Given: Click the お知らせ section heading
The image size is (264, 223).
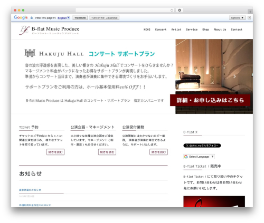Looking at the screenshot, I should [x=30, y=174].
